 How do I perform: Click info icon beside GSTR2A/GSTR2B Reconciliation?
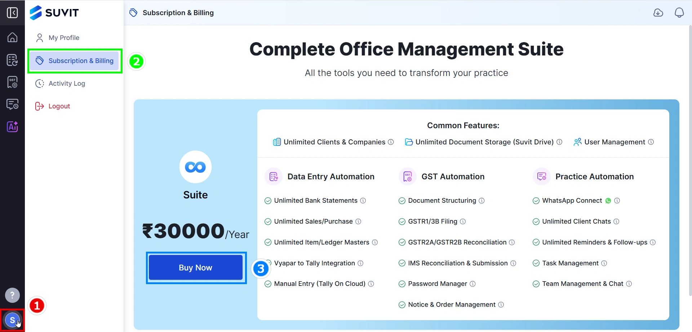[512, 242]
